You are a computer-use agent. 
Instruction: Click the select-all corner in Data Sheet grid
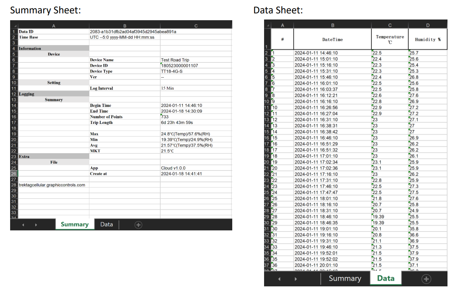click(268, 25)
